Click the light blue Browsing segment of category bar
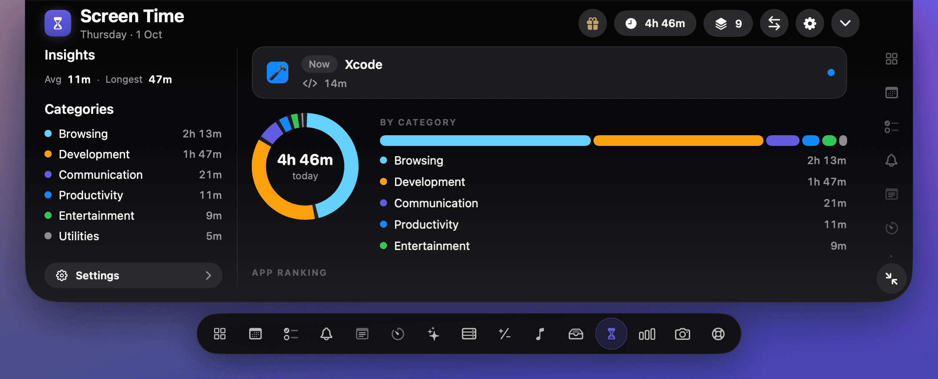Viewport: 938px width, 379px height. (x=485, y=141)
